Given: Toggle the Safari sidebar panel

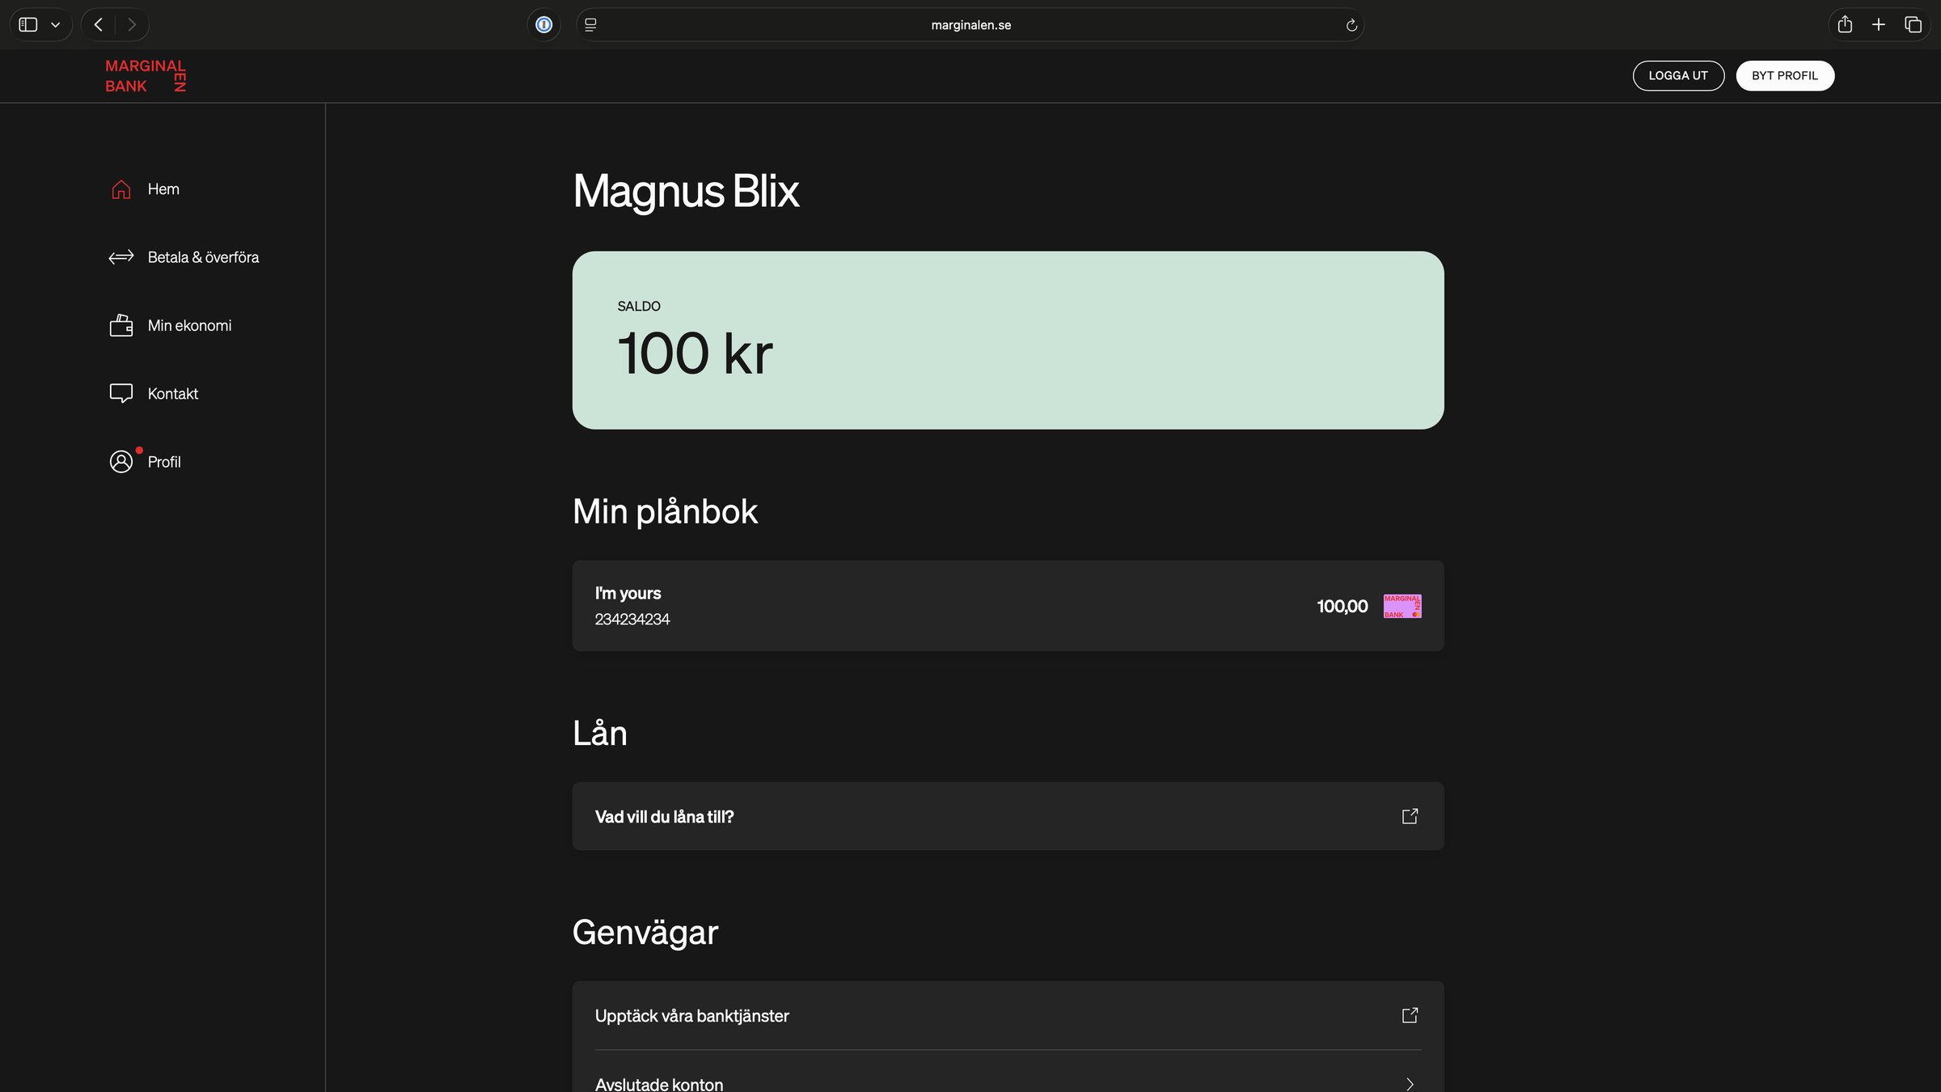Looking at the screenshot, I should point(27,24).
